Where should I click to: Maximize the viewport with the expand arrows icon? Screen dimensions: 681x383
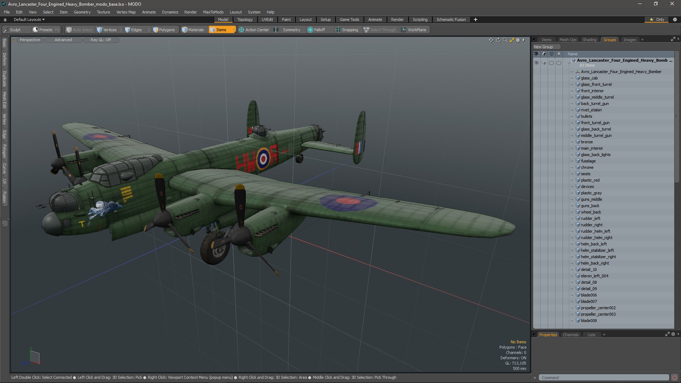point(512,40)
